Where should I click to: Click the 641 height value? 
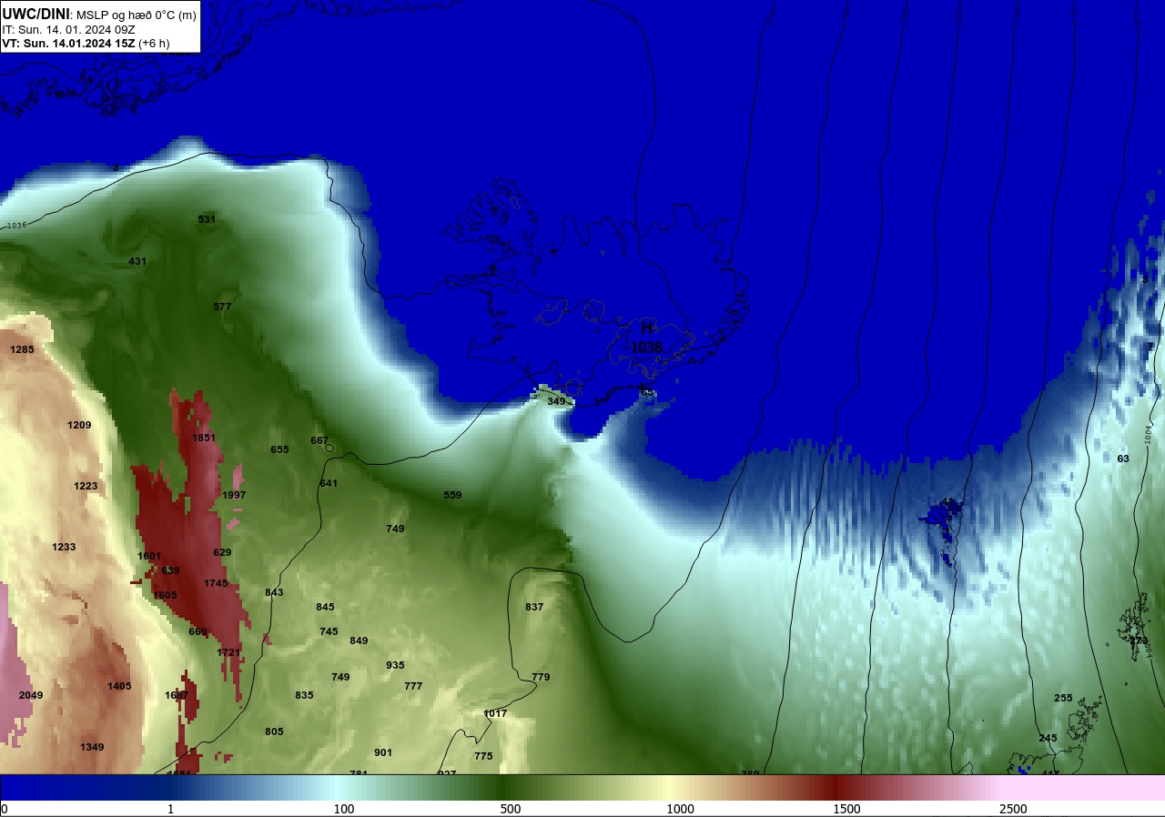click(x=329, y=483)
